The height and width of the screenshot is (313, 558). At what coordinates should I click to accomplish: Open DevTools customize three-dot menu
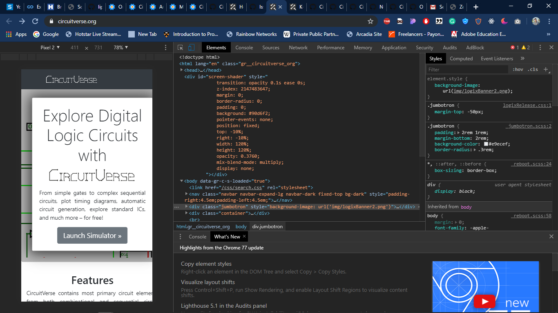click(x=540, y=48)
